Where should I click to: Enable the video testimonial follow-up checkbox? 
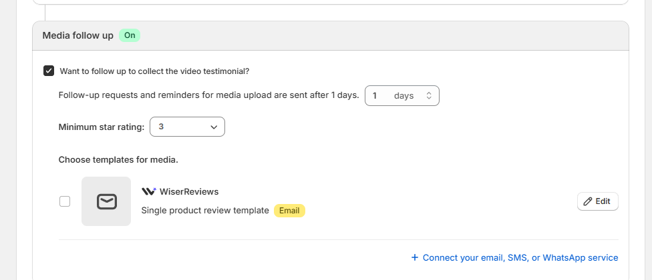(x=49, y=71)
